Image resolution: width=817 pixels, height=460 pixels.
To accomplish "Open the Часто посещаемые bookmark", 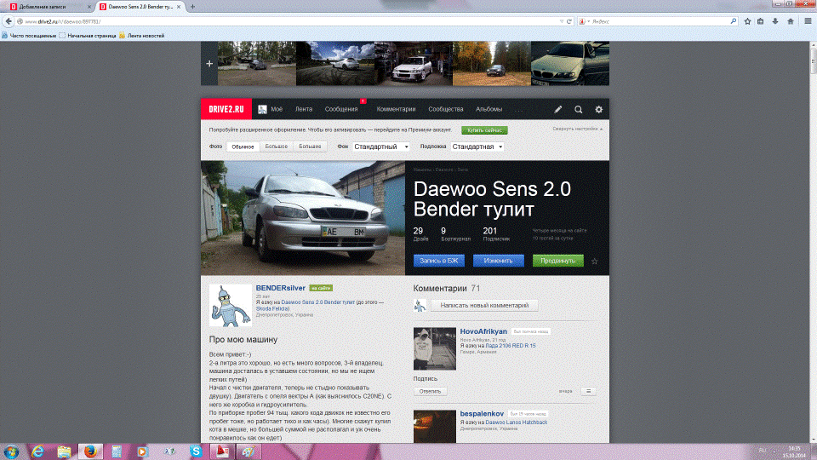I will point(29,36).
